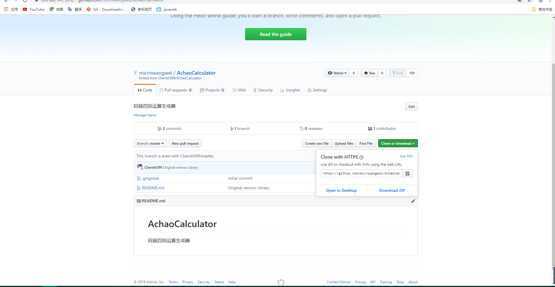
Task: Click the footer API link
Action: (x=373, y=282)
